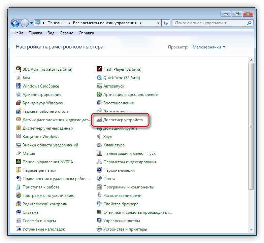Click the Все элементы панели управления breadcrumb
The image size is (264, 243).
(104, 23)
